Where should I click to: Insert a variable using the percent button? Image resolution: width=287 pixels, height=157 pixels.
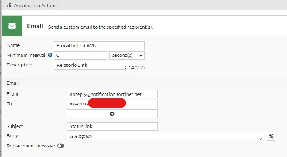pos(271,136)
